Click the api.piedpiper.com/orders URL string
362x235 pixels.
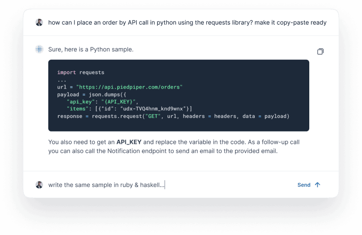pyautogui.click(x=129, y=87)
